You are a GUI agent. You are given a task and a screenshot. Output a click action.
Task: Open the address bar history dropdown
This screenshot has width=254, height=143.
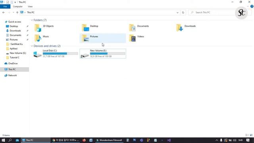click(x=177, y=12)
